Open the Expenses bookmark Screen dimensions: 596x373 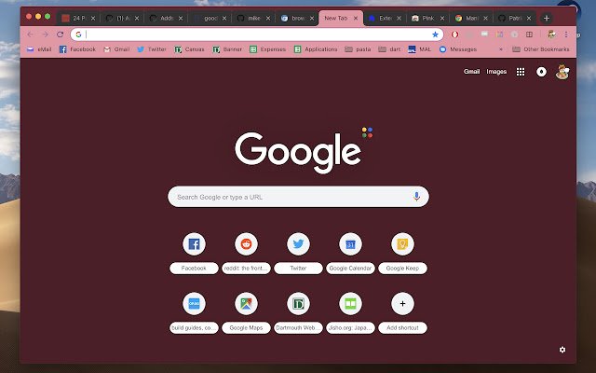click(267, 49)
